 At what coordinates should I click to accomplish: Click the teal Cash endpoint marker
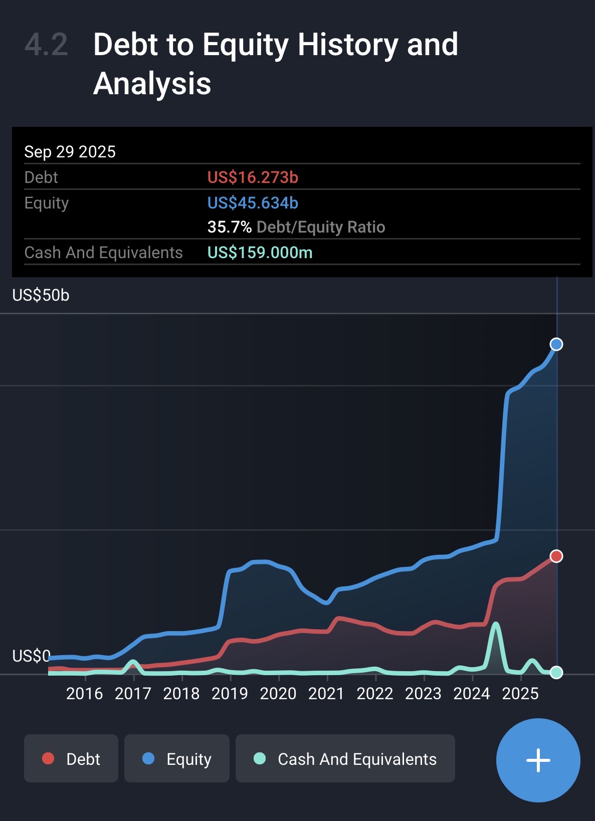[556, 672]
